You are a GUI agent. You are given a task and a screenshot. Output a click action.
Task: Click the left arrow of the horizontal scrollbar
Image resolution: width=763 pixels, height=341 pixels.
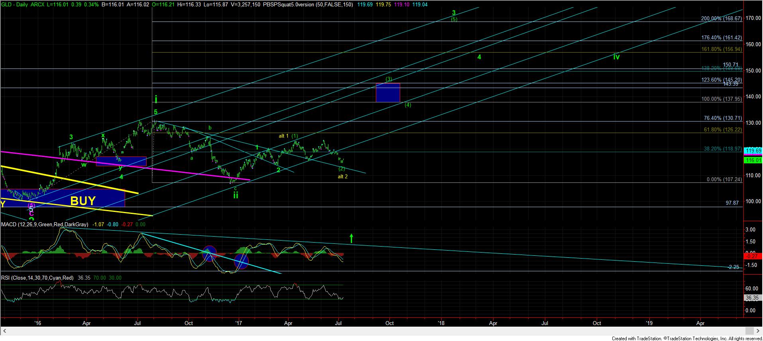(x=5, y=331)
